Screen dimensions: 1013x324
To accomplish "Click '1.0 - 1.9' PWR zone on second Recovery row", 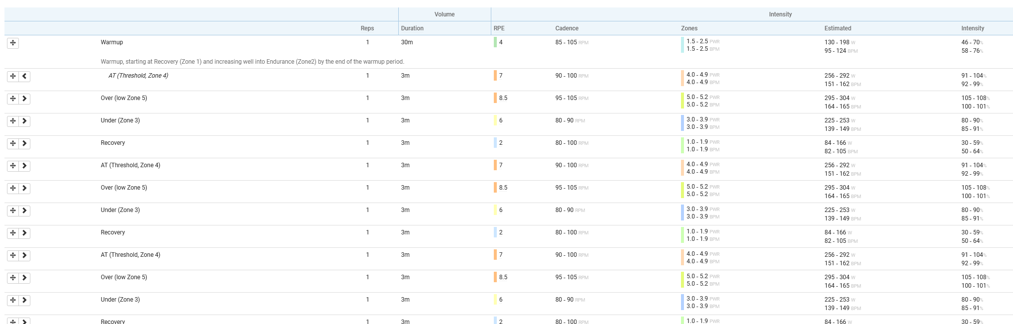I will 697,231.
